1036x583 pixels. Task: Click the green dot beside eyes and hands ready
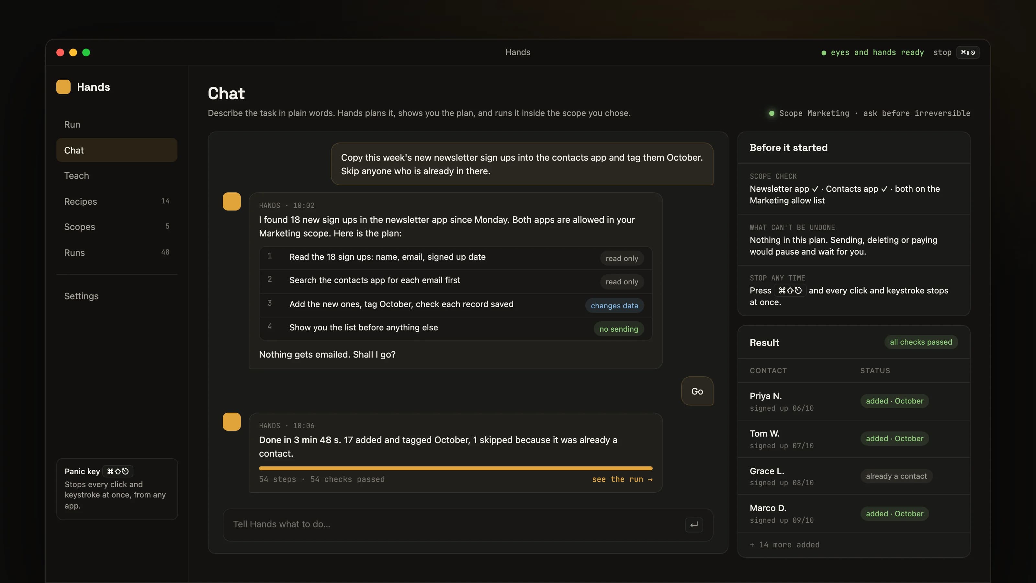tap(824, 53)
